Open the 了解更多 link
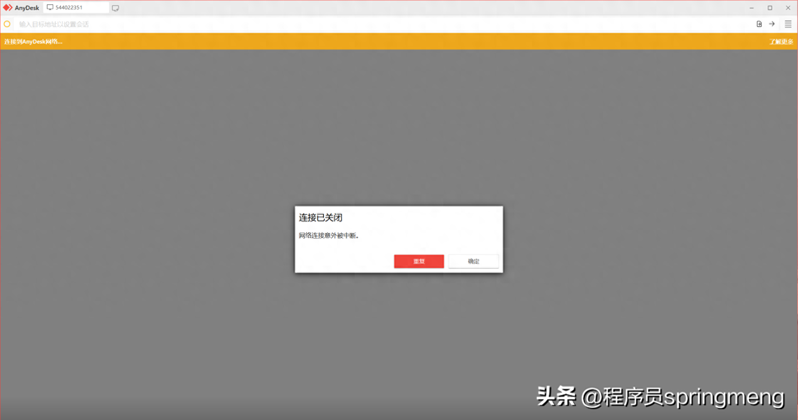798x420 pixels. click(x=781, y=42)
